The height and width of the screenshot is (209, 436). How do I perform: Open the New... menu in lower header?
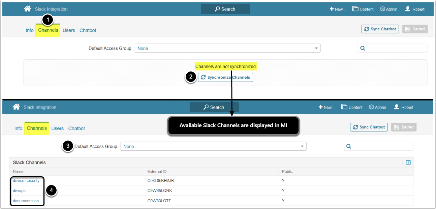(x=326, y=107)
